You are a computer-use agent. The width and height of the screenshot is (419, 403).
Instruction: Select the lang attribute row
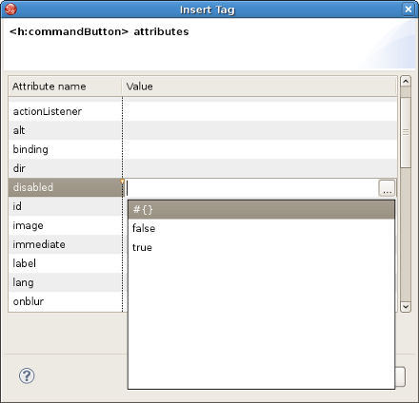65,282
